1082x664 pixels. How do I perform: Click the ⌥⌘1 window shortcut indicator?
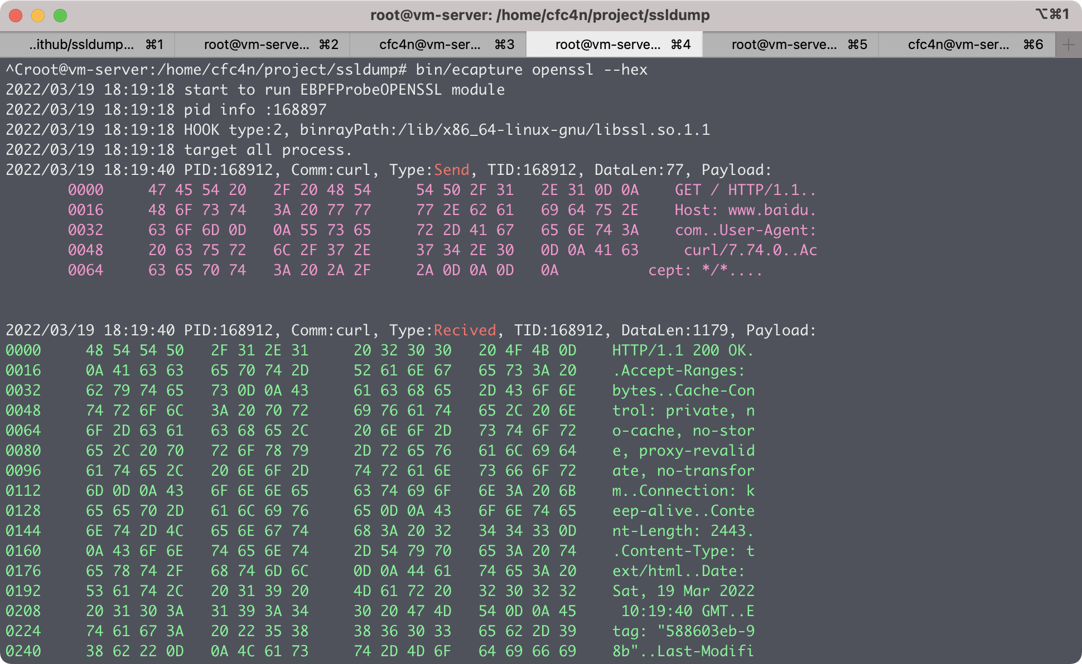coord(1052,14)
